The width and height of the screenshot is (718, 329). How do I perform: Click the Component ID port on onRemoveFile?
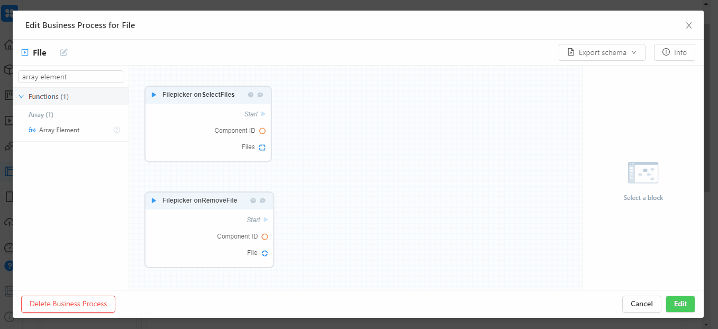[x=265, y=237]
